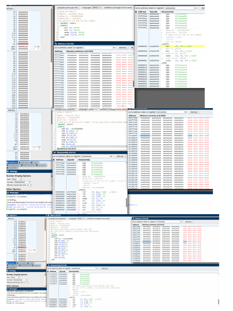Open address history arrow in top Memory panel
The width and height of the screenshot is (233, 311).
pyautogui.click(x=114, y=48)
